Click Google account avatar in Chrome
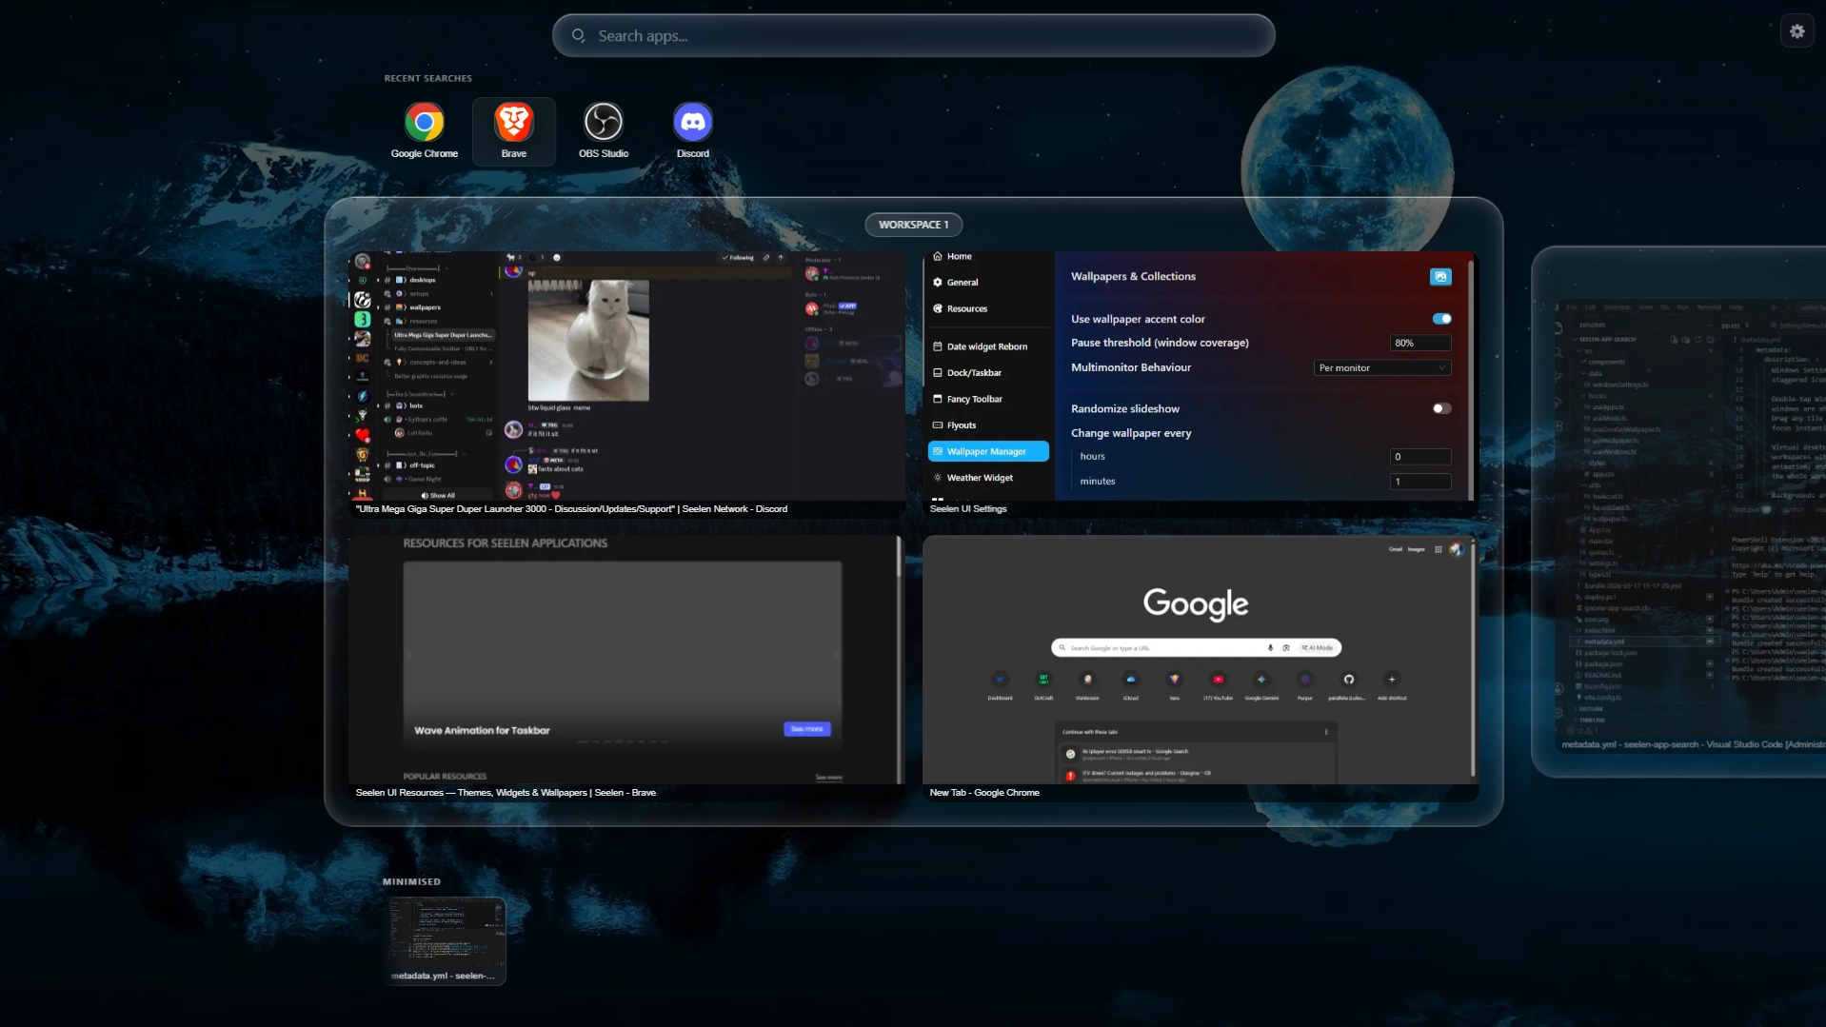Viewport: 1826px width, 1027px height. pos(1456,549)
